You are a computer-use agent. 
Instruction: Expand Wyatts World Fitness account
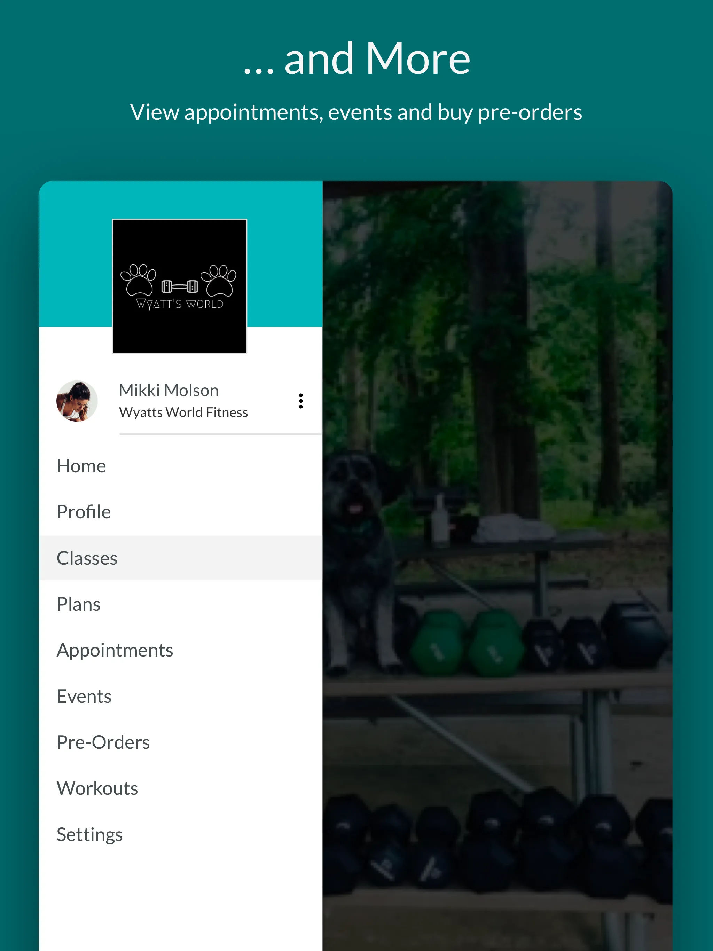(x=300, y=401)
